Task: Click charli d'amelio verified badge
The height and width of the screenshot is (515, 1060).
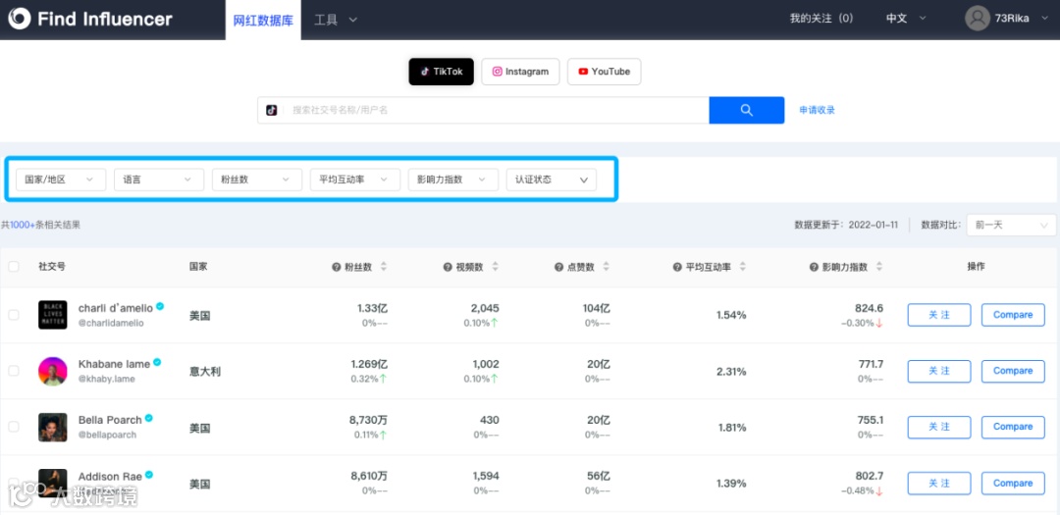Action: [160, 306]
